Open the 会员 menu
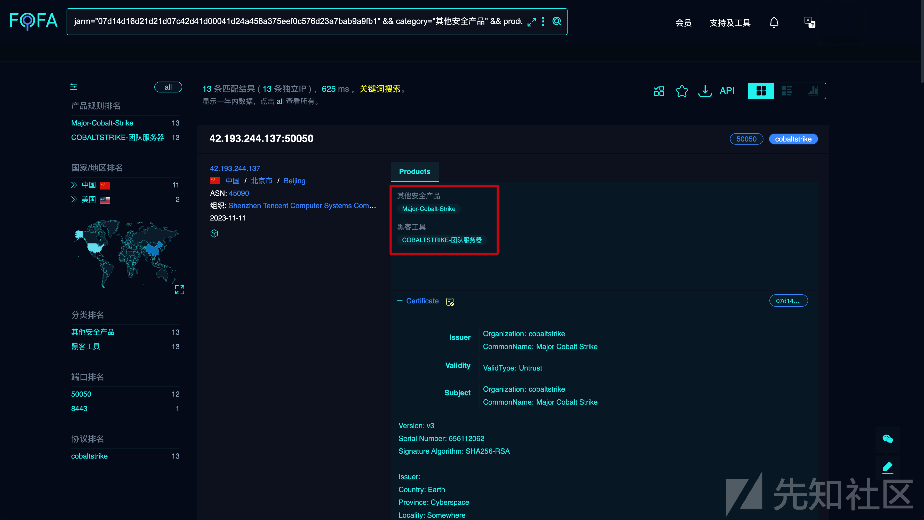The width and height of the screenshot is (924, 520). tap(683, 23)
